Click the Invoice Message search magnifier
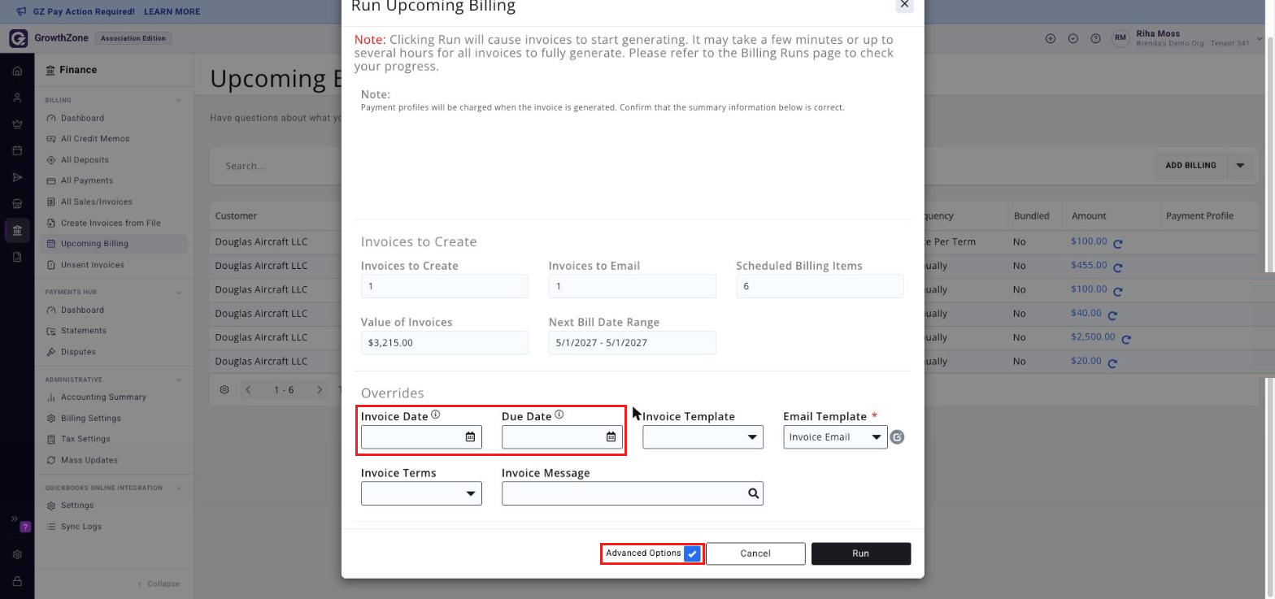The height and width of the screenshot is (599, 1275). (x=753, y=493)
